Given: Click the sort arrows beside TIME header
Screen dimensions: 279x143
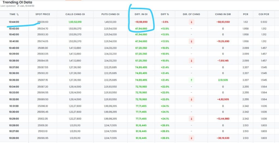Looking at the screenshot, I should pyautogui.click(x=18, y=14).
